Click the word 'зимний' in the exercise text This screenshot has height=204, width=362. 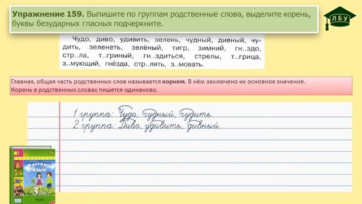click(x=211, y=48)
